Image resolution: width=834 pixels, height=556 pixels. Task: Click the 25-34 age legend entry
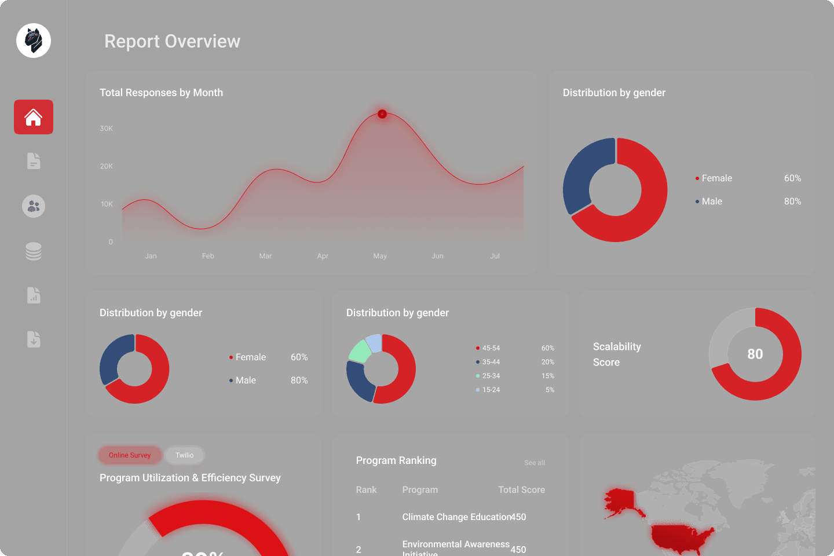click(x=515, y=376)
